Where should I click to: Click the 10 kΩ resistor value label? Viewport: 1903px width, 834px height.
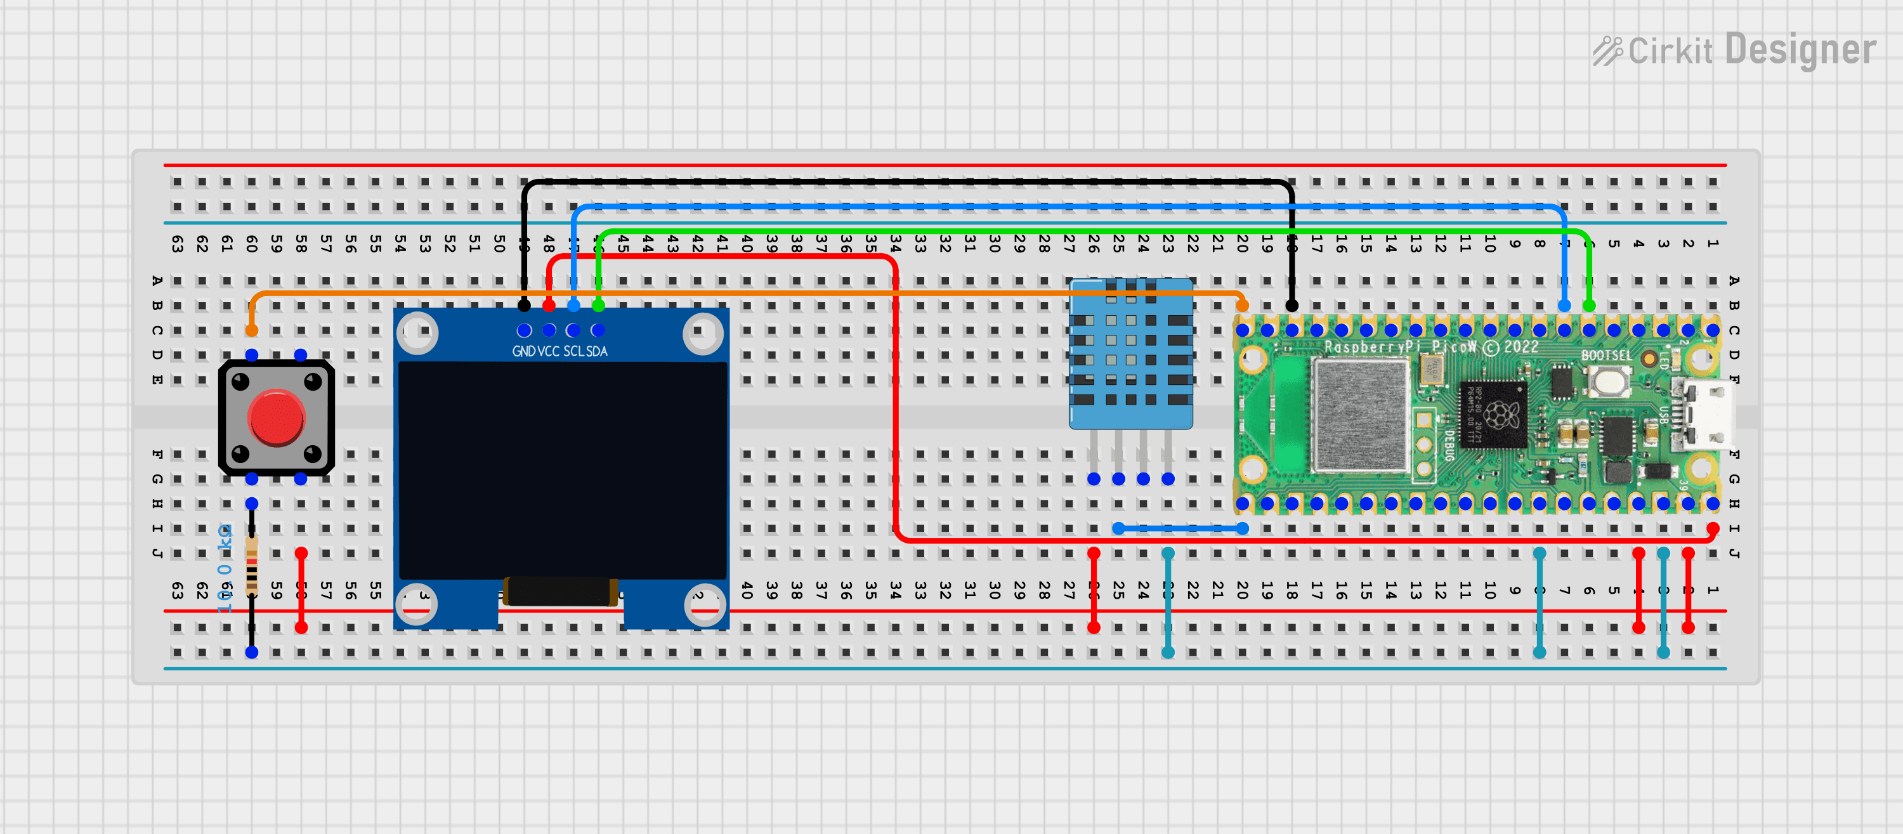[x=225, y=568]
